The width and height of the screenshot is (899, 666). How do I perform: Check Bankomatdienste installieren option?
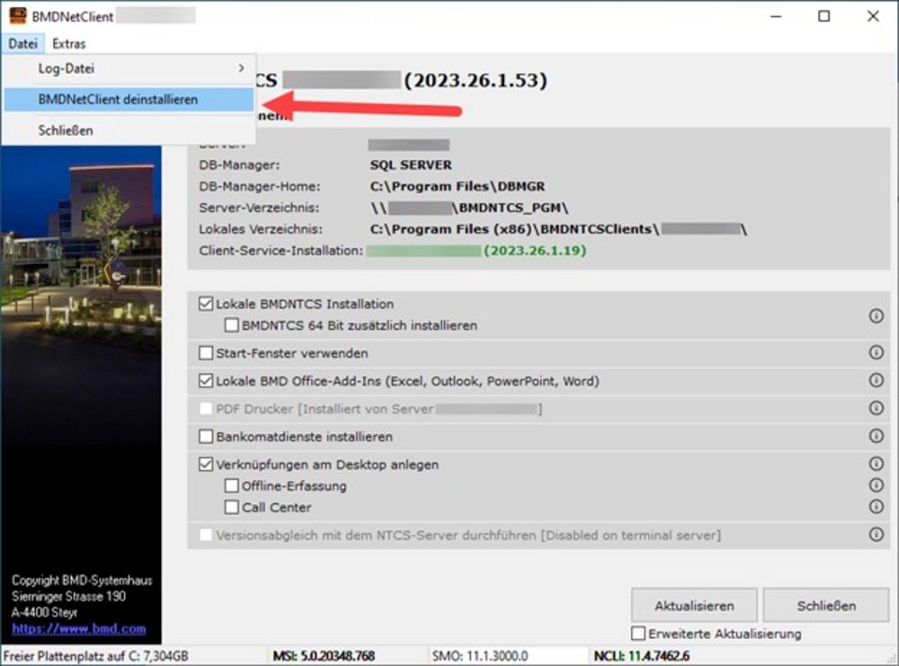207,437
